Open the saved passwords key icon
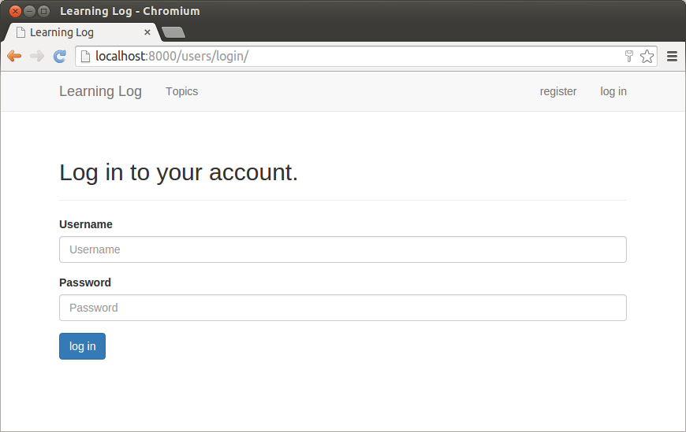The width and height of the screenshot is (686, 432). tap(628, 56)
